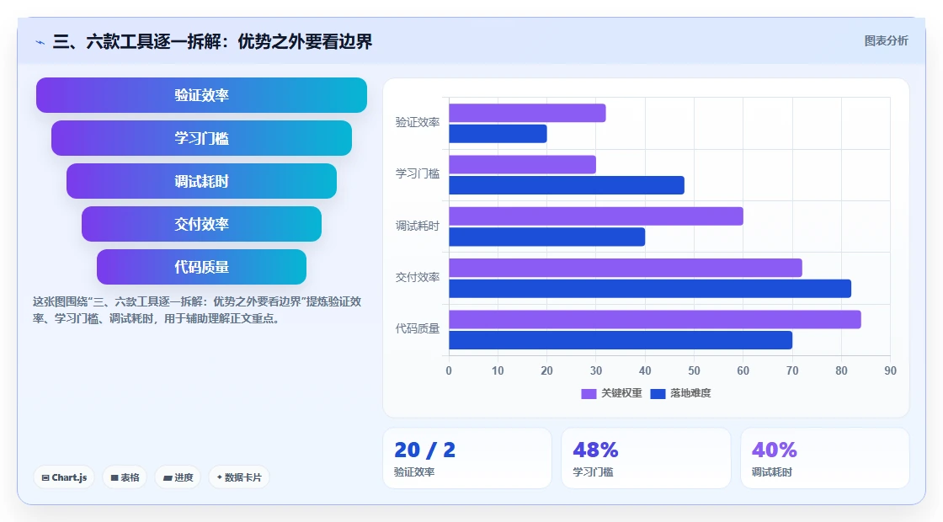The image size is (943, 522).
Task: Click the blue bar for 调试耗时
Action: [547, 237]
